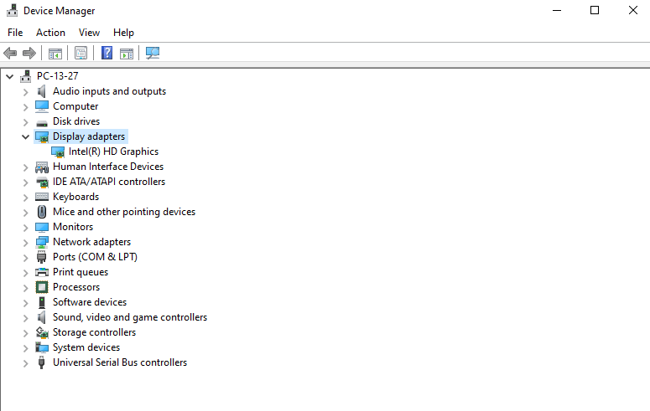Select Intel(R) HD Graphics device
The image size is (650, 411).
113,152
